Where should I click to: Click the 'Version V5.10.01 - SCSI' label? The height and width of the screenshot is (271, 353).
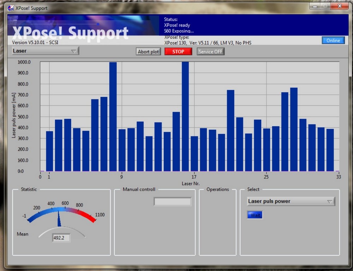click(35, 42)
